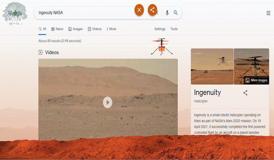
Task: Click the video icon beside Videos heading
Action: point(40,52)
